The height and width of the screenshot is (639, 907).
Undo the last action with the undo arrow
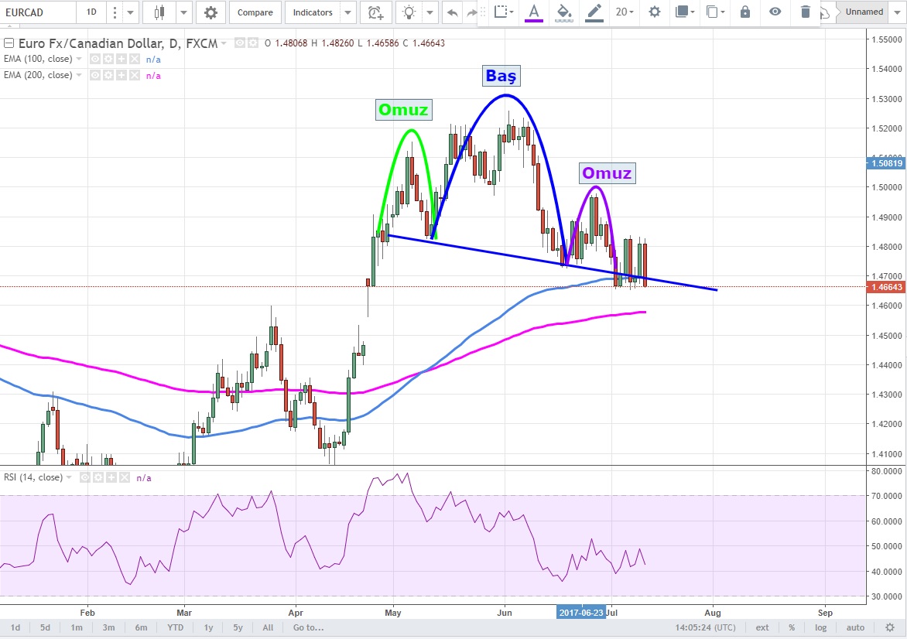452,12
